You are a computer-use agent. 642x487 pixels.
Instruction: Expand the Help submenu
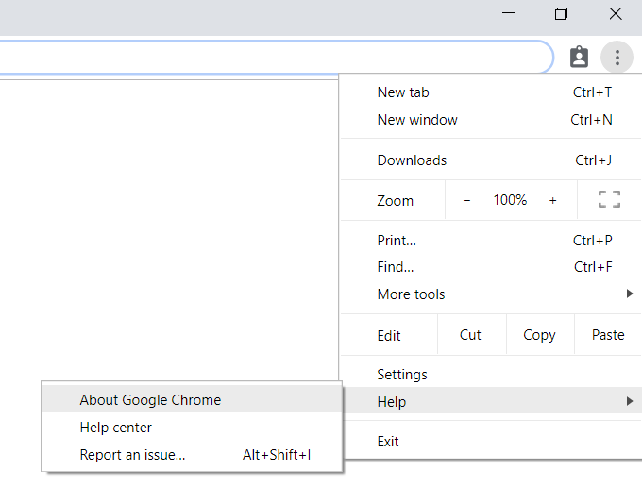(x=491, y=401)
